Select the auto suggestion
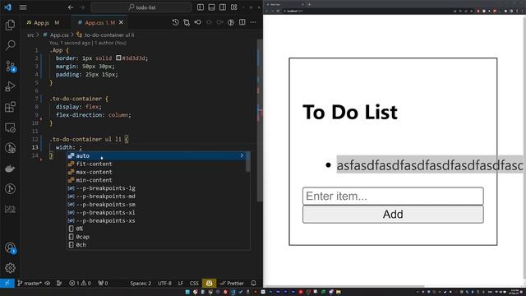Viewport: 526px width, 296px height. [x=155, y=155]
